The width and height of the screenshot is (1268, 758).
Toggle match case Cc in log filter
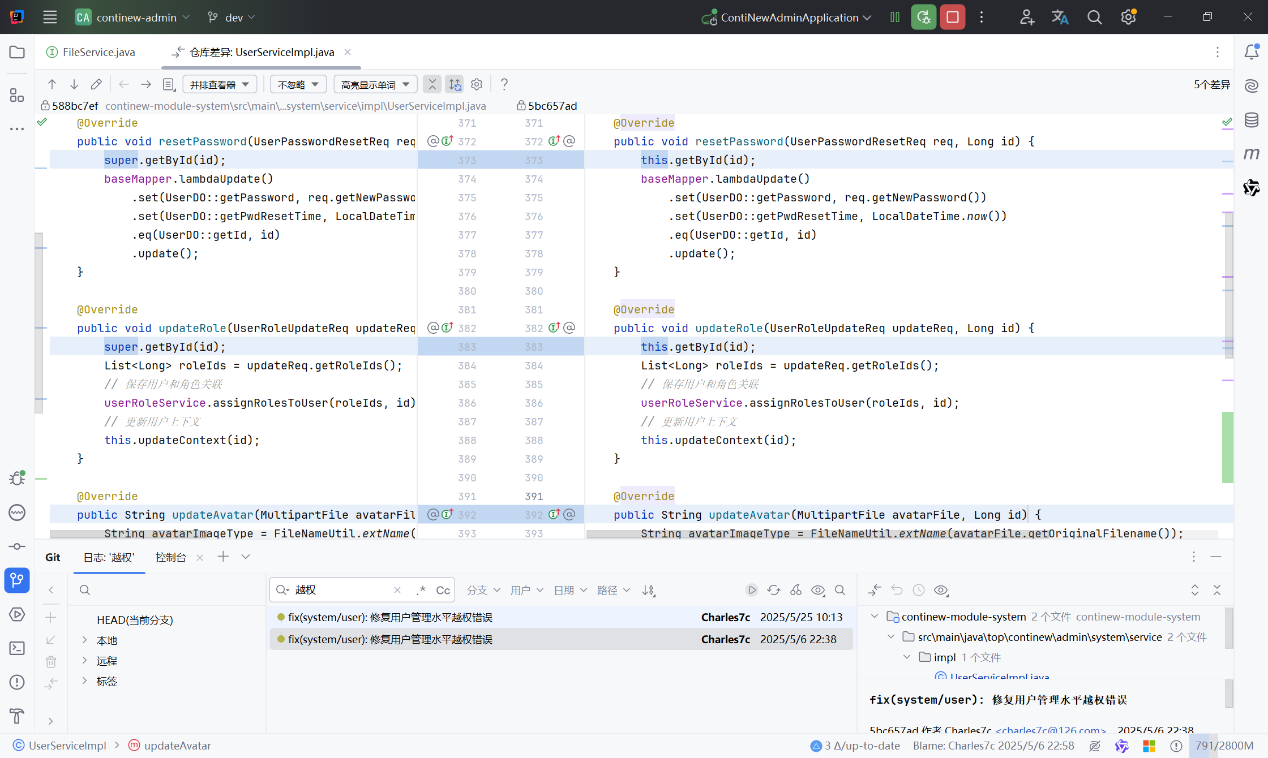click(443, 591)
